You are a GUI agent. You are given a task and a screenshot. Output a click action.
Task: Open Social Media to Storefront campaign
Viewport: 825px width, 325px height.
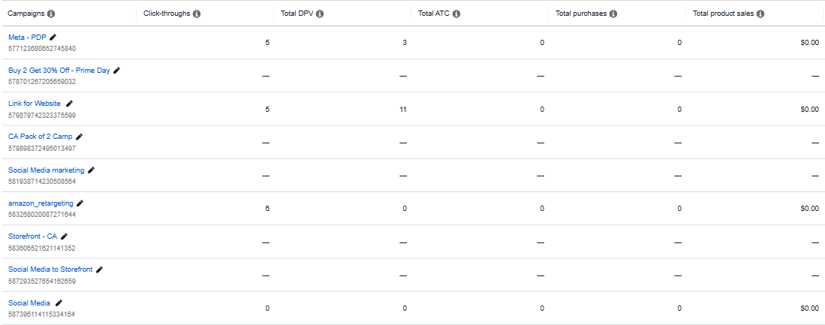(50, 269)
